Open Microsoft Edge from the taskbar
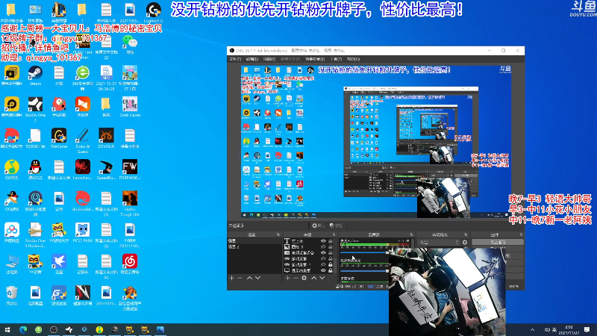This screenshot has height=336, width=597. [23, 329]
